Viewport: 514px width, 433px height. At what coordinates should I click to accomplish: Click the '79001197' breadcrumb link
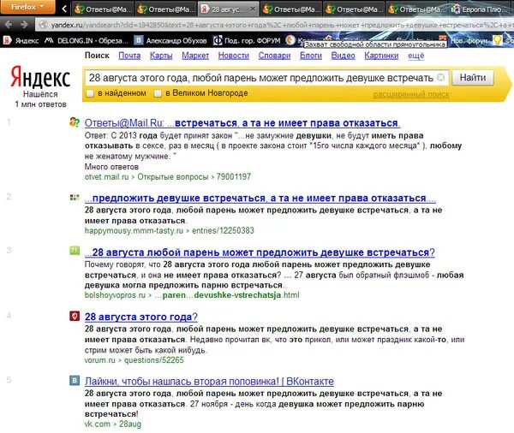coord(234,177)
